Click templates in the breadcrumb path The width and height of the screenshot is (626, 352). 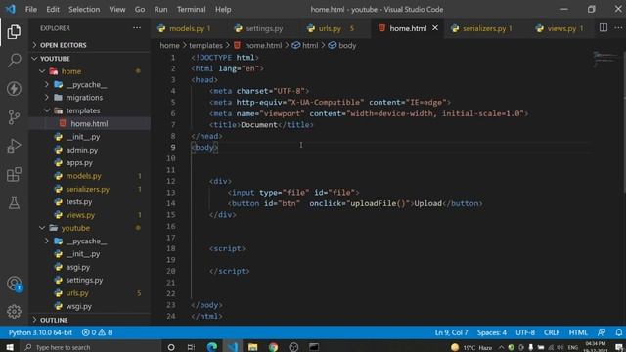205,46
